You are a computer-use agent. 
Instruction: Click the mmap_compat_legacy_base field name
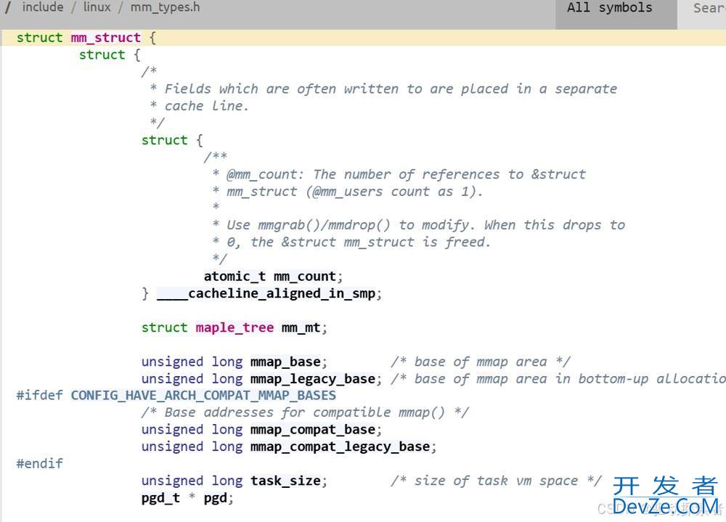pos(340,446)
